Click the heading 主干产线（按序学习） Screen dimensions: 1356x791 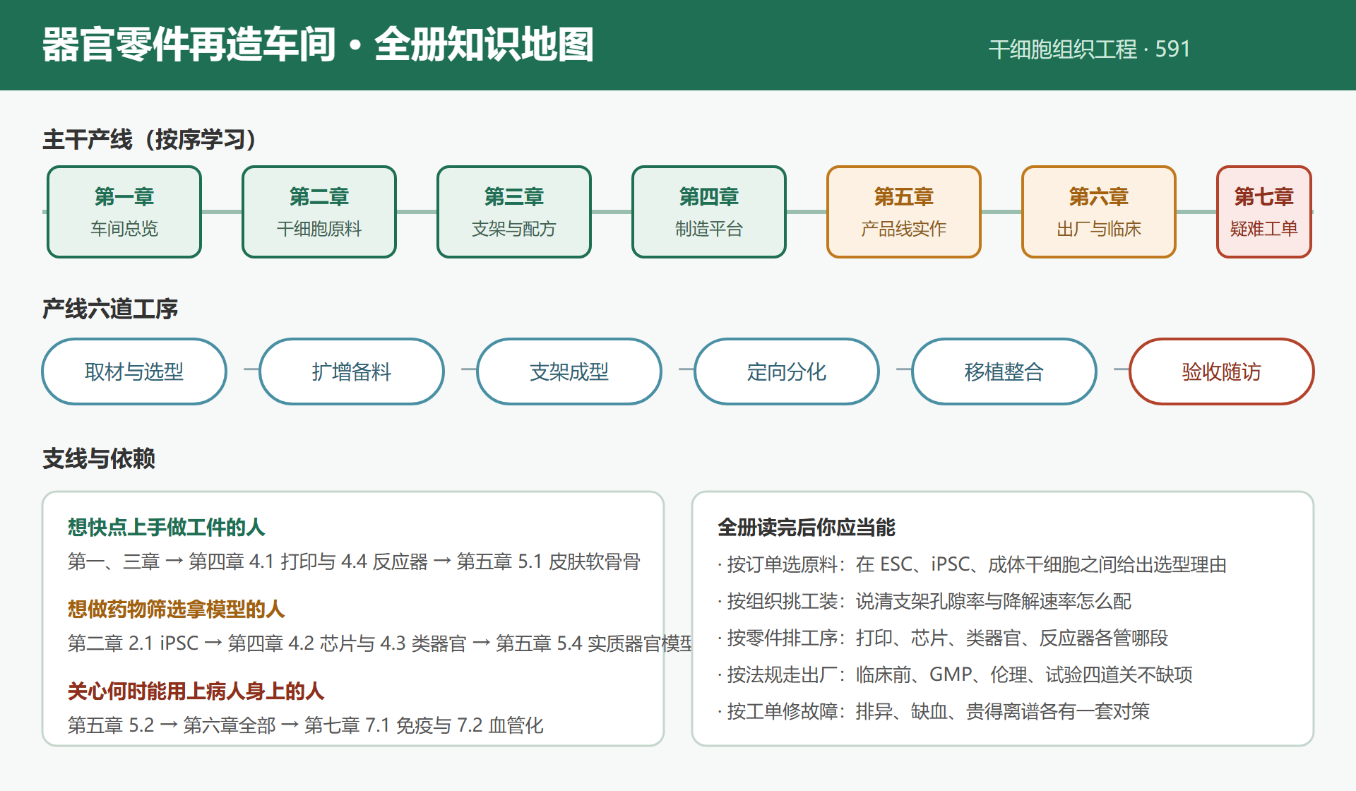pos(149,139)
